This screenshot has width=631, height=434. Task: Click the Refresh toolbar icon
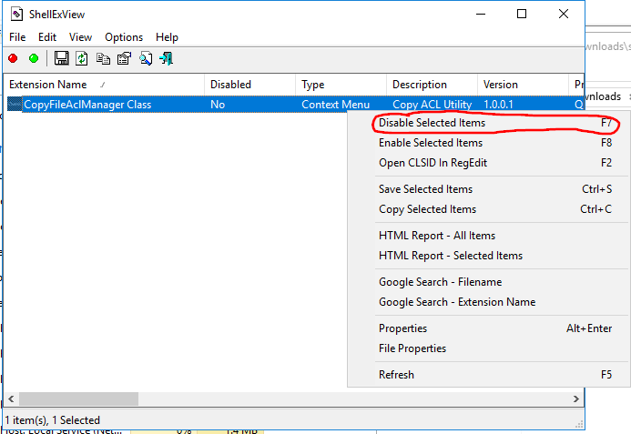(82, 58)
